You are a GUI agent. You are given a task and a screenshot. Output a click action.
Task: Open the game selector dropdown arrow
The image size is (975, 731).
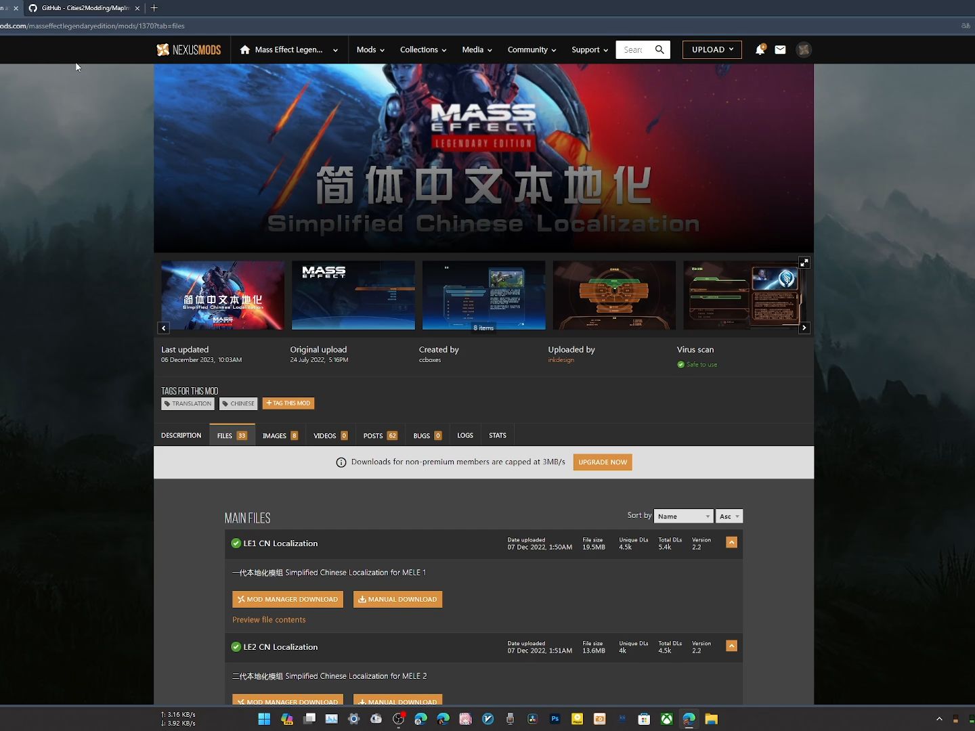pyautogui.click(x=335, y=50)
